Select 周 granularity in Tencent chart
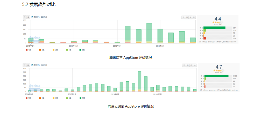Image resolution: width=261 pixels, height=128 pixels. click(x=187, y=17)
